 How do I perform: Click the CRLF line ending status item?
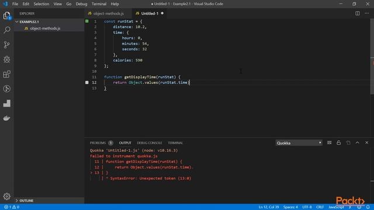320,207
